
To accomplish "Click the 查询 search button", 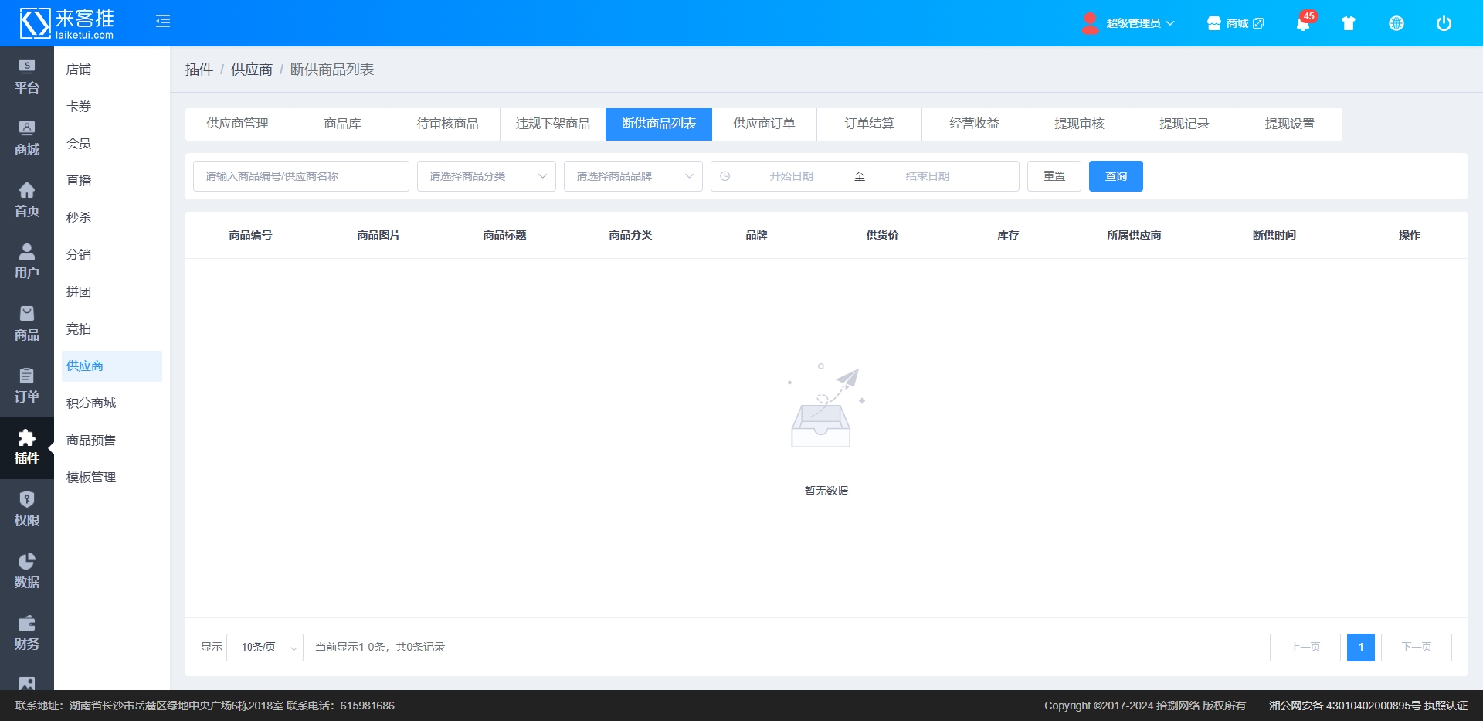I will [1115, 176].
